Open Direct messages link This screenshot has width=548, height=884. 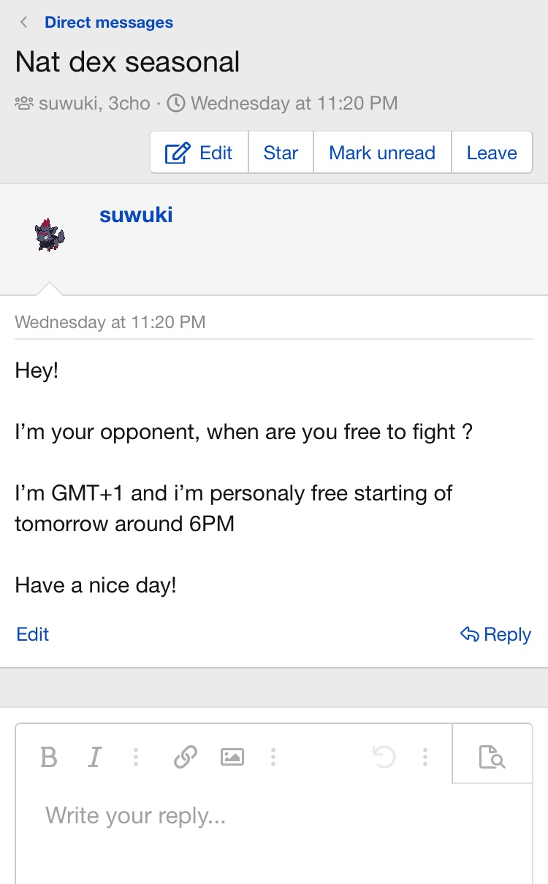[x=109, y=23]
